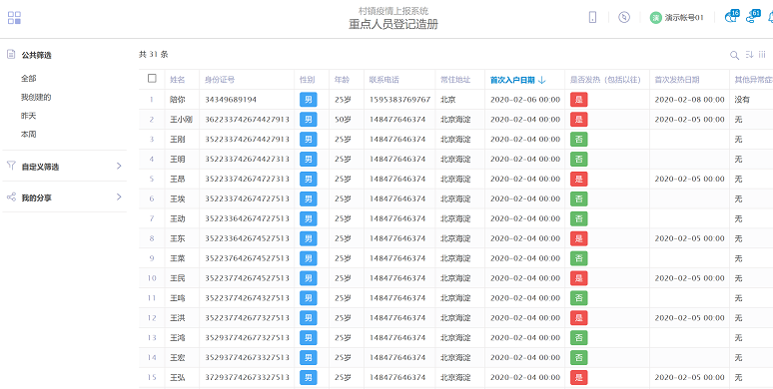Image resolution: width=773 pixels, height=389 pixels.
Task: Click the search magnifier icon above table
Action: (734, 55)
